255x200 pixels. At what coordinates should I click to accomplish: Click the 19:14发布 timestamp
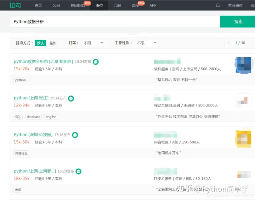coord(58,98)
